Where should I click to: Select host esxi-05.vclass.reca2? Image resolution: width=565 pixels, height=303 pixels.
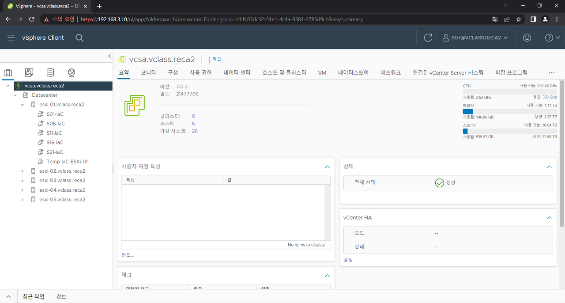click(x=62, y=200)
